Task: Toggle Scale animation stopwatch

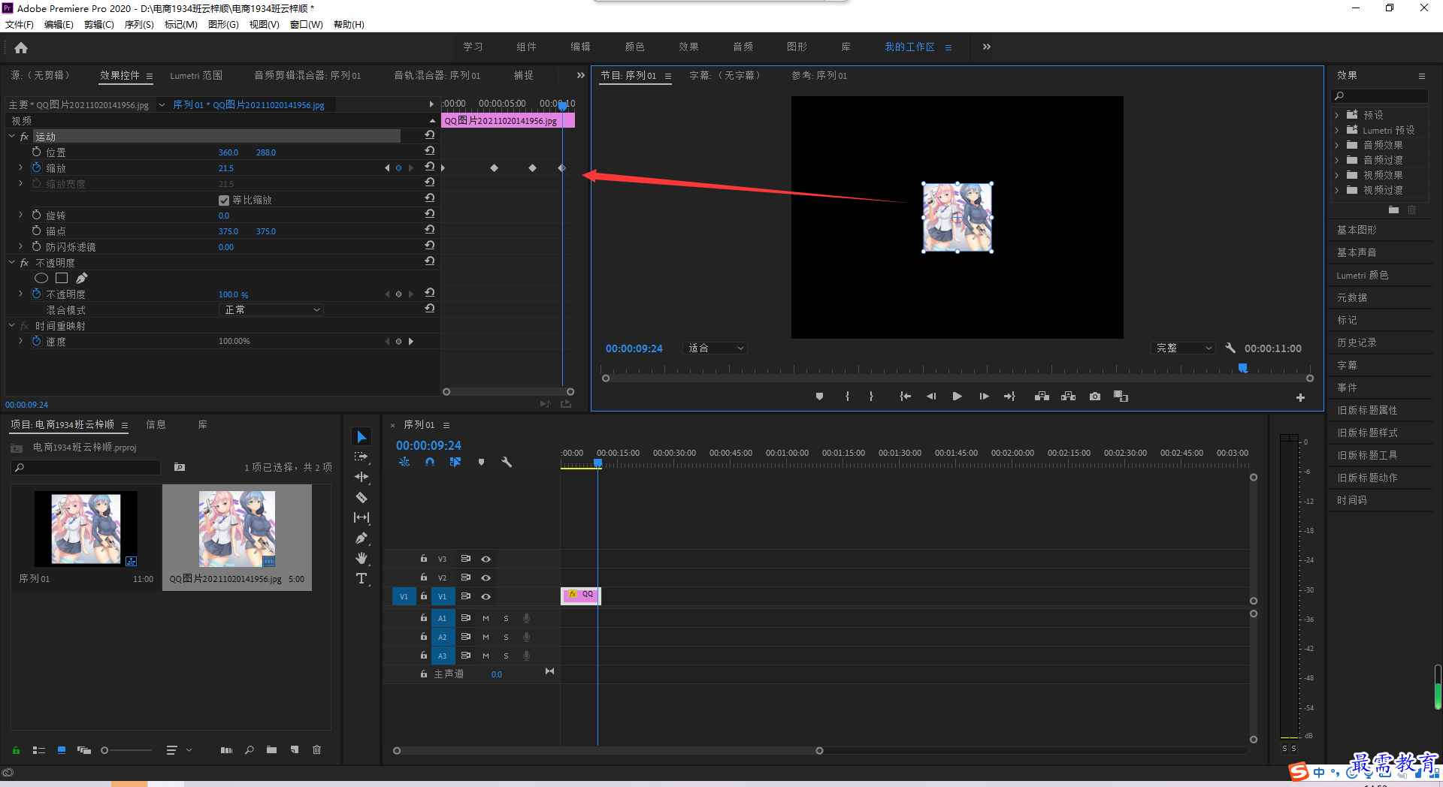Action: click(36, 167)
